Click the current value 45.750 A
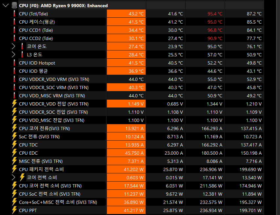 (x=134, y=153)
